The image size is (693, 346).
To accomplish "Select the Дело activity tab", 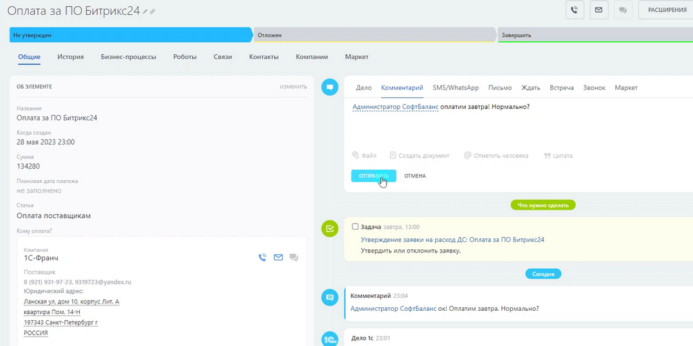I will (363, 87).
